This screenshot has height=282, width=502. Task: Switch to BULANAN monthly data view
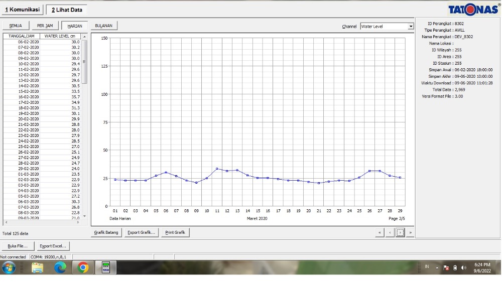tap(103, 26)
